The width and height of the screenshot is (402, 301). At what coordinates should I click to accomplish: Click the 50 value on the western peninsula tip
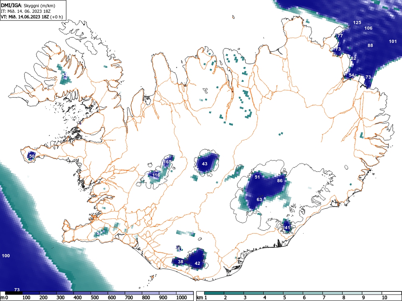pyautogui.click(x=32, y=156)
